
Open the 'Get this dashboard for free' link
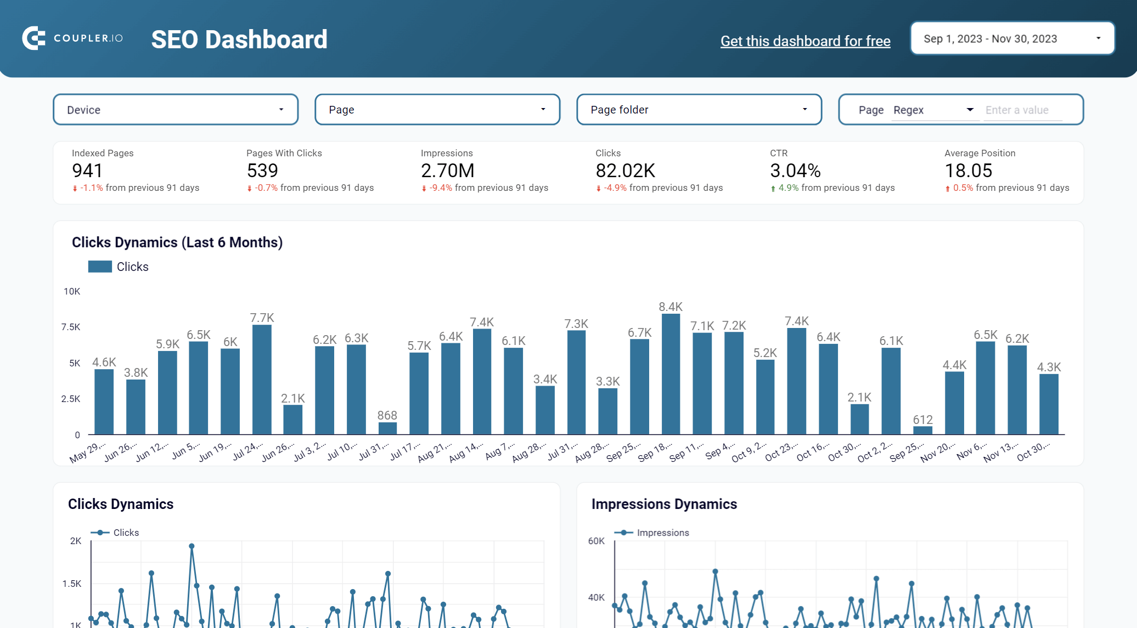pos(805,41)
